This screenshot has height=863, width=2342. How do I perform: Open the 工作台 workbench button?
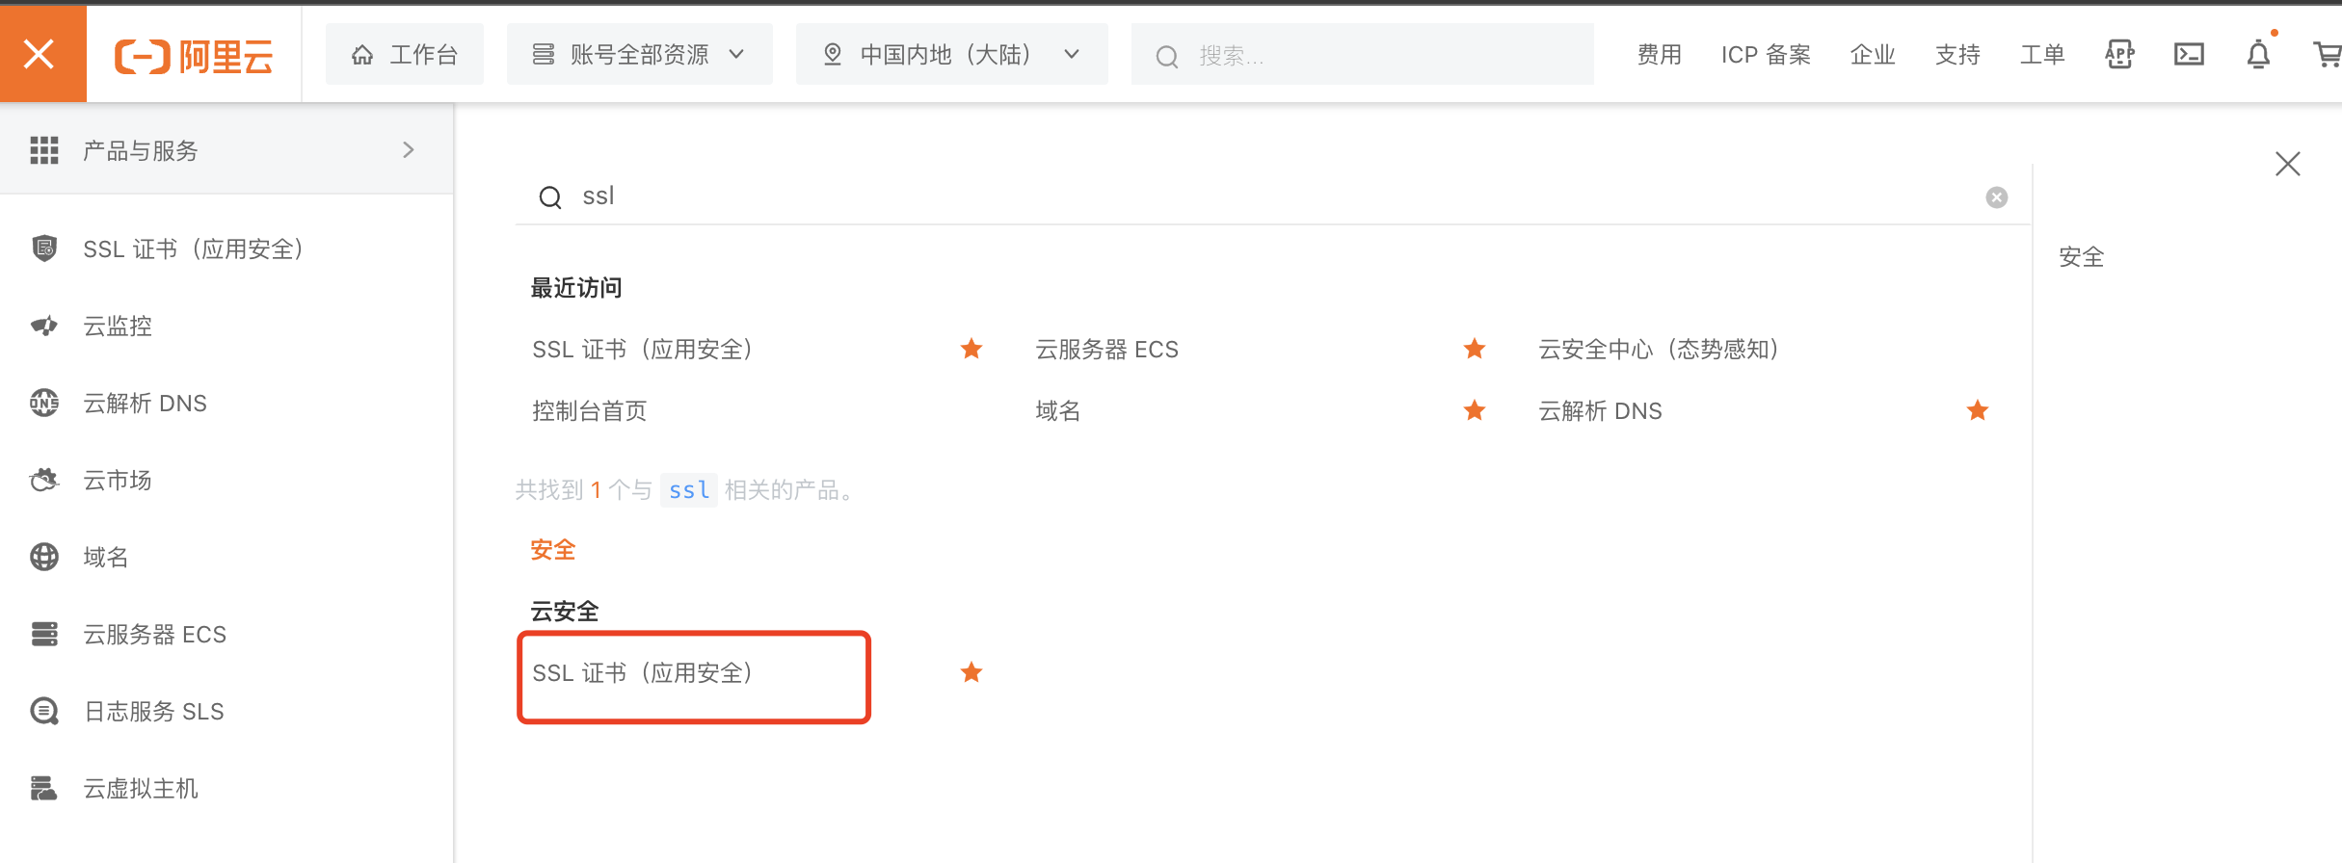(x=405, y=55)
